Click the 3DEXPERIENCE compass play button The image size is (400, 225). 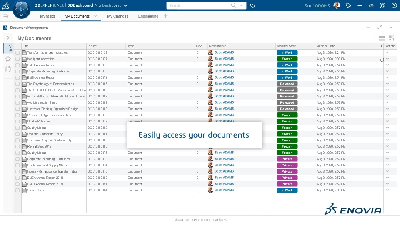click(22, 10)
